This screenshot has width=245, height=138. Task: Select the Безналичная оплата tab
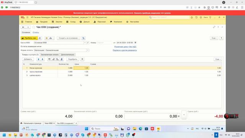[x=50, y=54]
